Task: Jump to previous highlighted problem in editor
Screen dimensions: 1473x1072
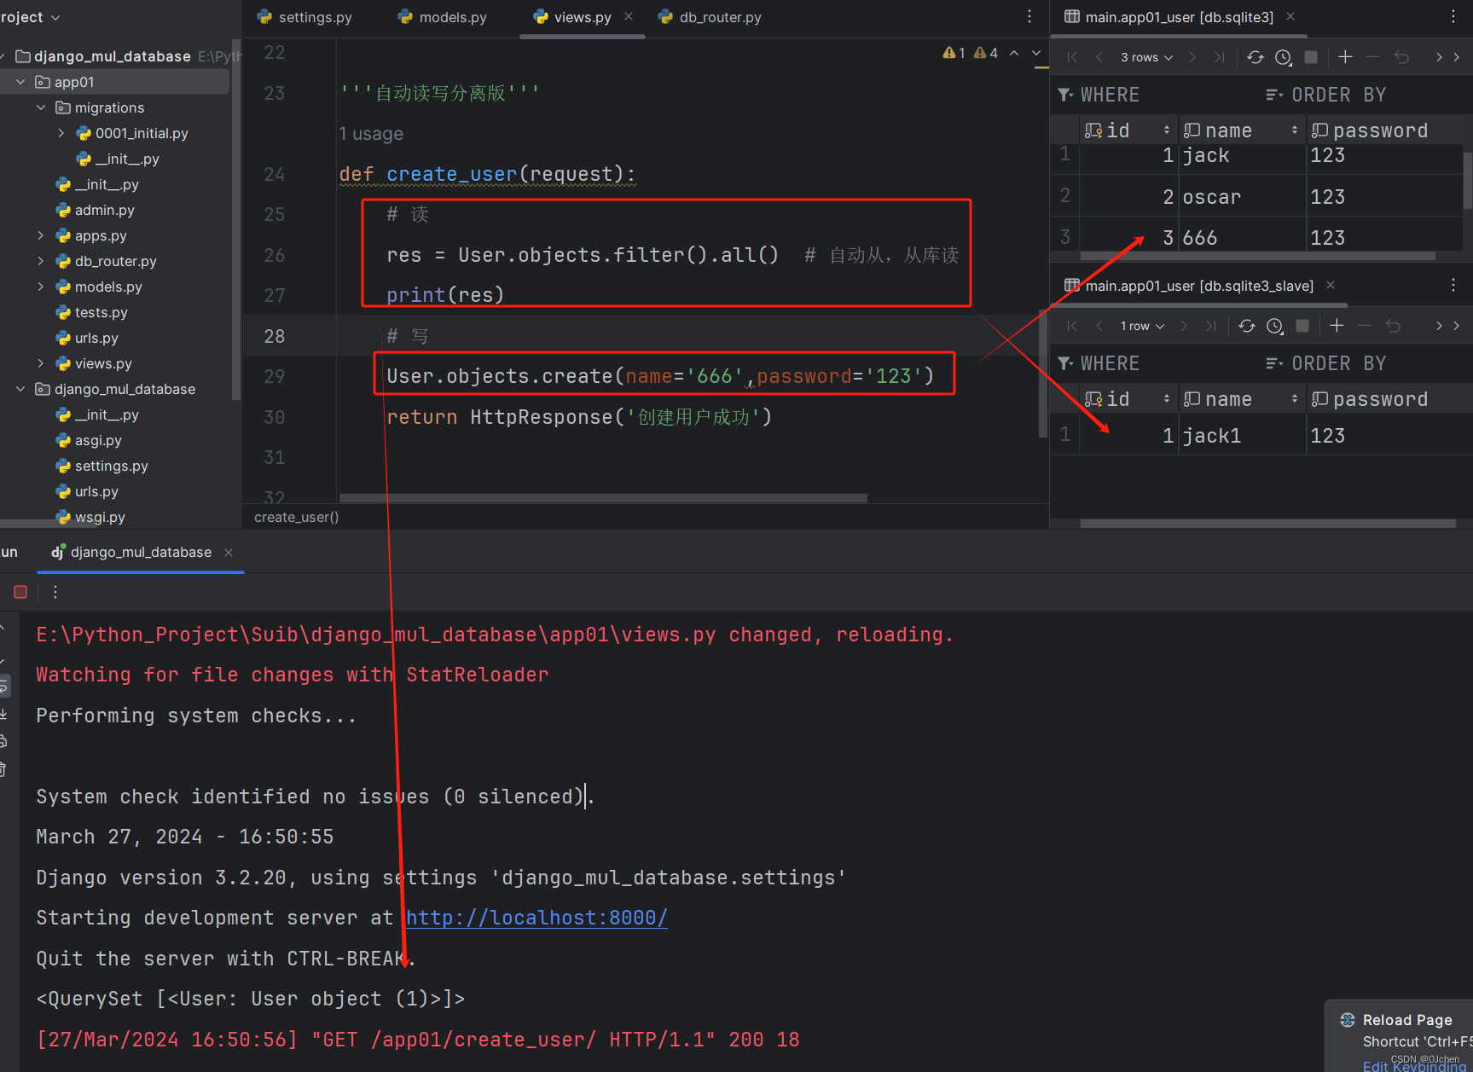Action: point(1014,53)
